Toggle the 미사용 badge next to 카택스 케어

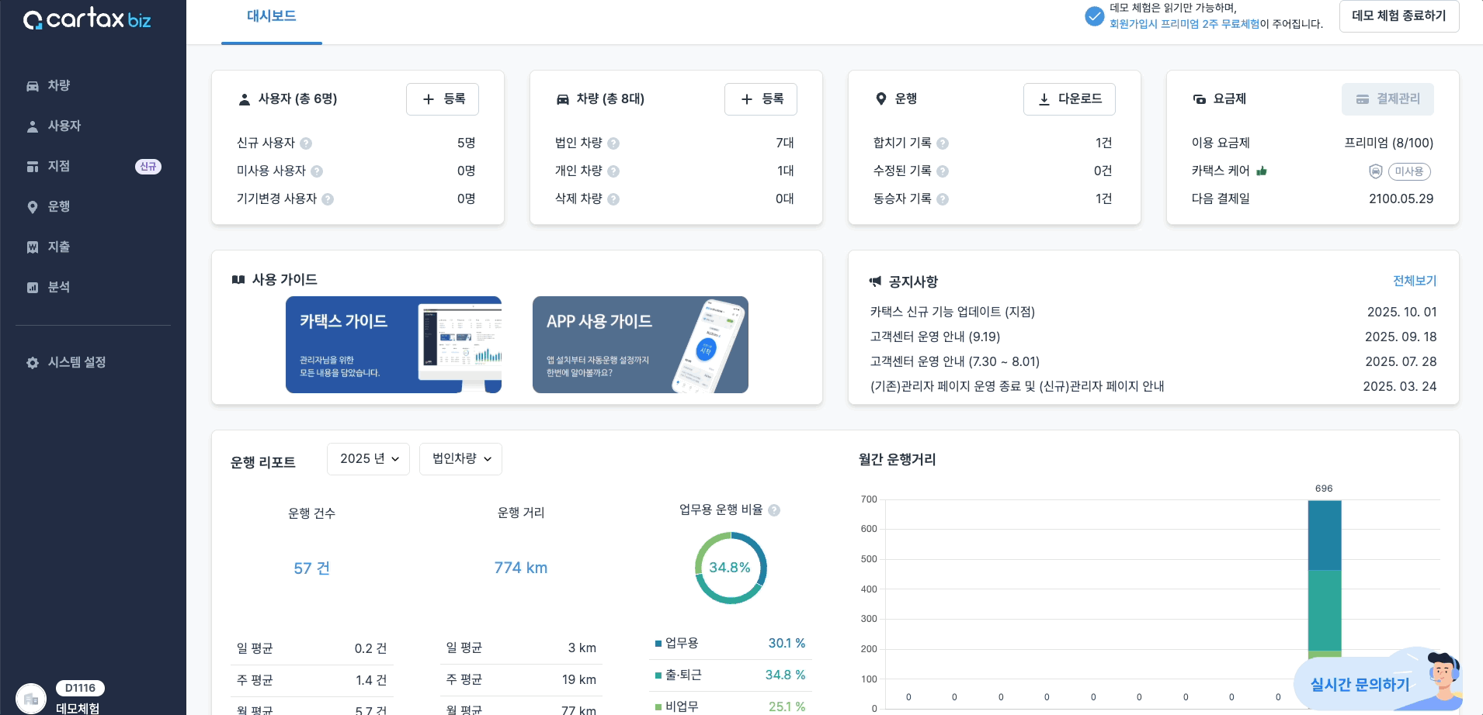1409,171
